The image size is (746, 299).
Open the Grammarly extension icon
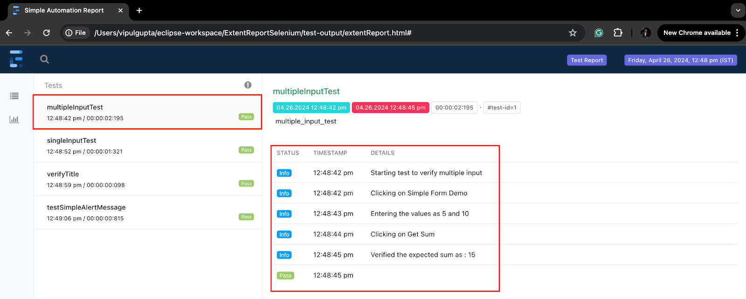tap(599, 33)
